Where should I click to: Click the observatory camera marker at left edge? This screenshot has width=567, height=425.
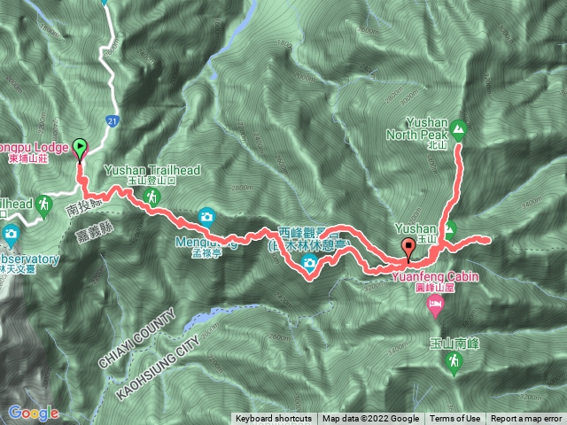point(11,235)
